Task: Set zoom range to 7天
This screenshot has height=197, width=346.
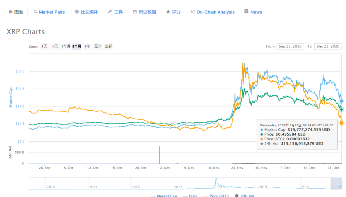Action: 55,46
